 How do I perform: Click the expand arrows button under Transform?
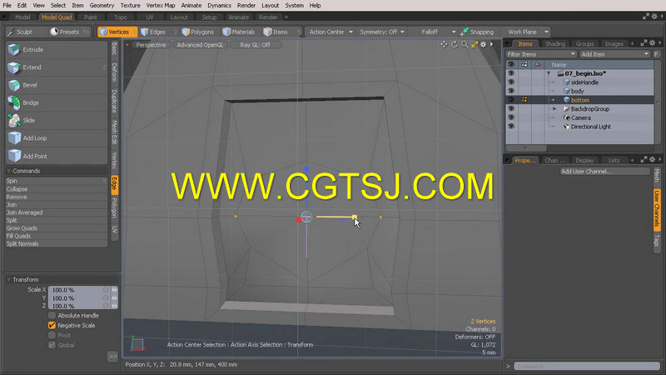(x=112, y=357)
